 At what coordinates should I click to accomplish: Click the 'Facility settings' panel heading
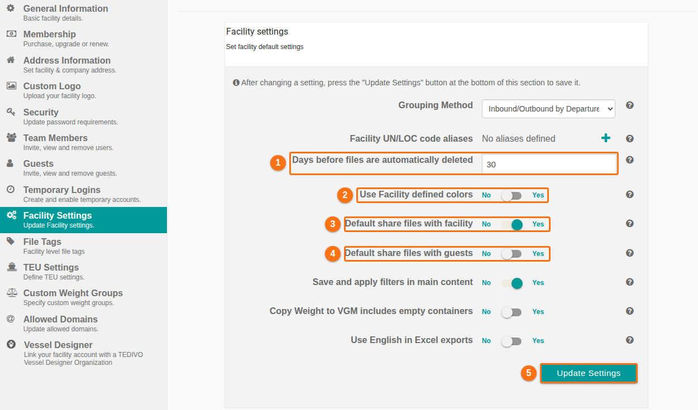[257, 31]
